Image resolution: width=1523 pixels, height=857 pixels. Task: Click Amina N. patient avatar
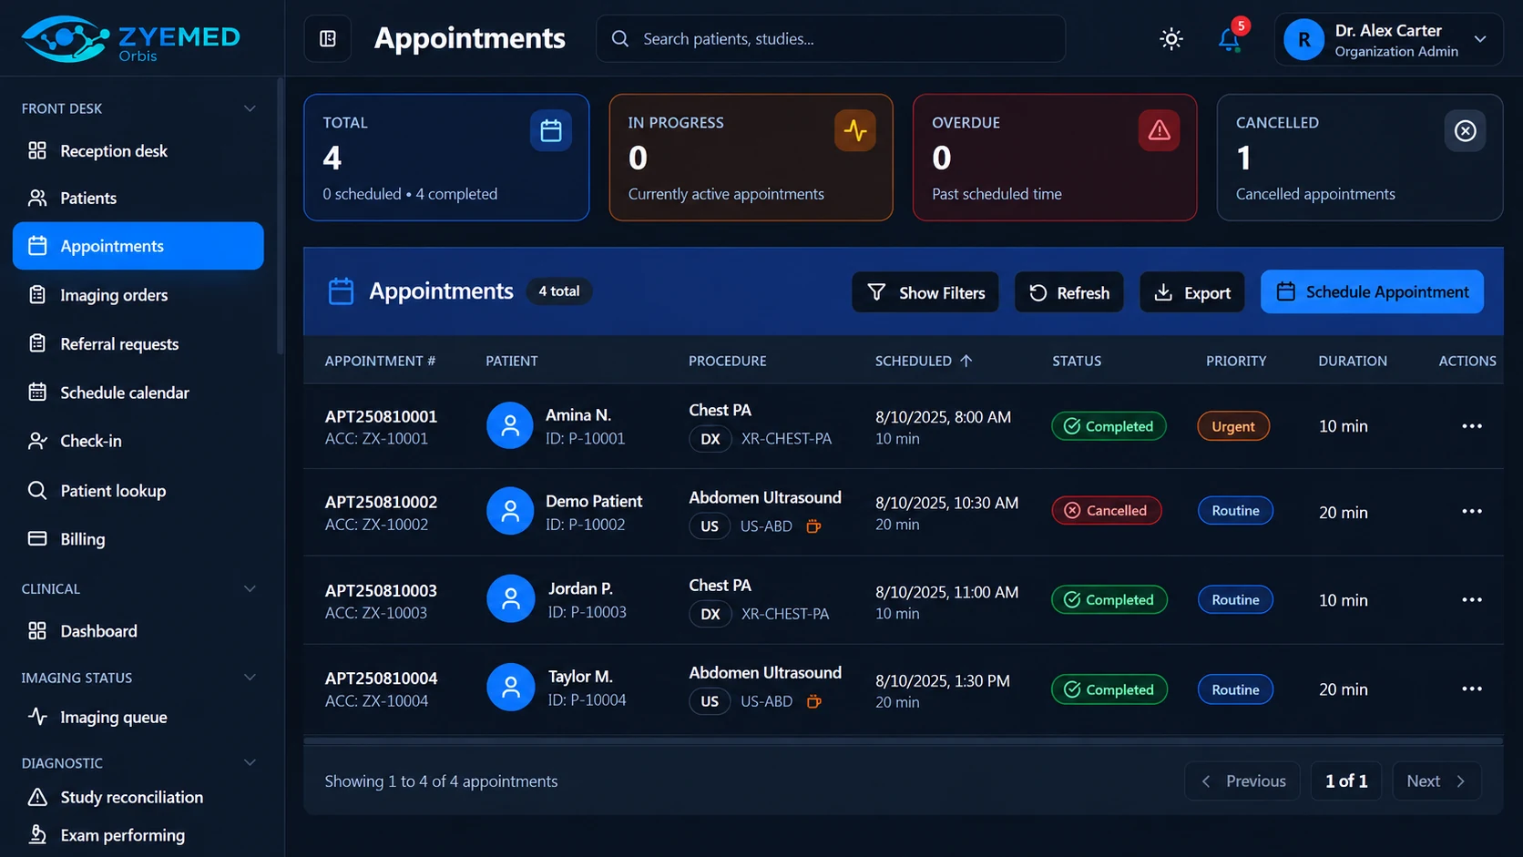510,425
